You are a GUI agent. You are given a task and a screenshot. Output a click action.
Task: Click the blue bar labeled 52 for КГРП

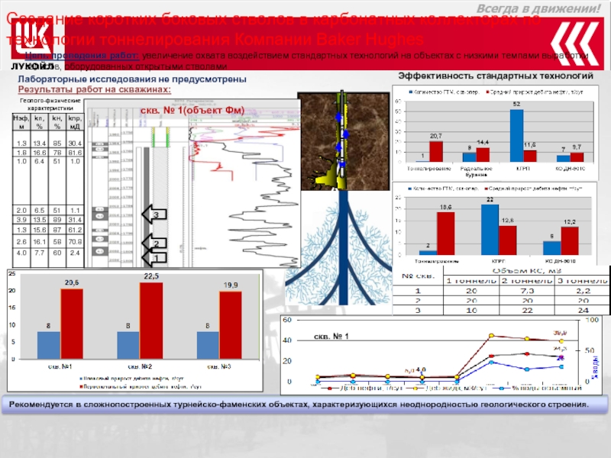click(x=517, y=136)
